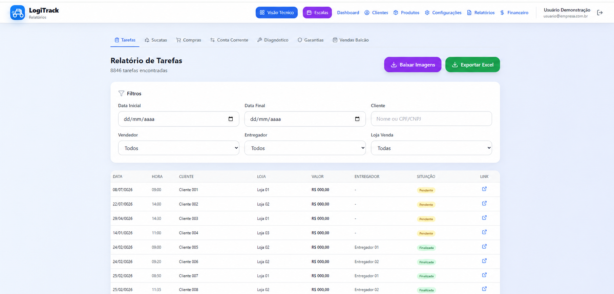Viewport: 614px width, 294px height.
Task: Expand the Loja Venda dropdown
Action: [431, 148]
